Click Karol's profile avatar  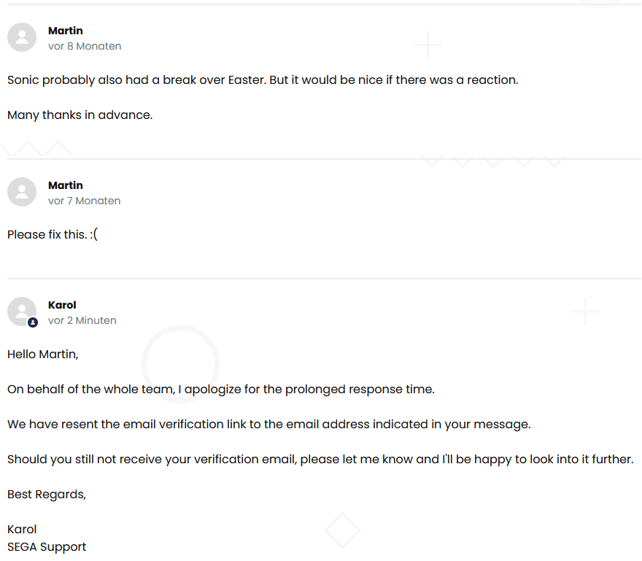tap(21, 311)
